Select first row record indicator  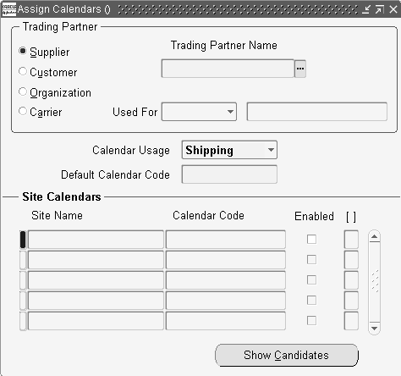point(23,240)
